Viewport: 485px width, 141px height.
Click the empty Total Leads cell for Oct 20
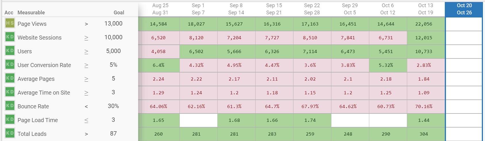click(x=464, y=134)
